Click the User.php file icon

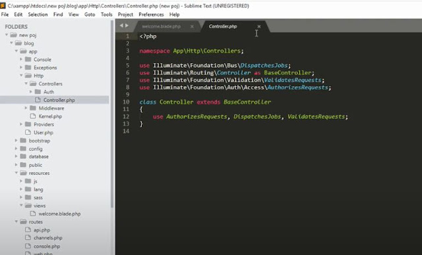(28, 132)
